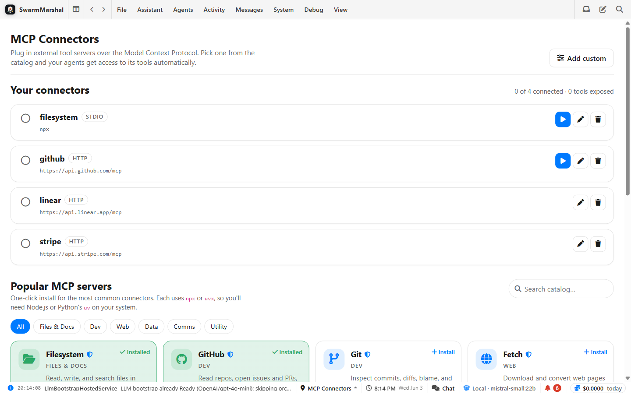
Task: Filter catalog by Data
Action: [152, 327]
